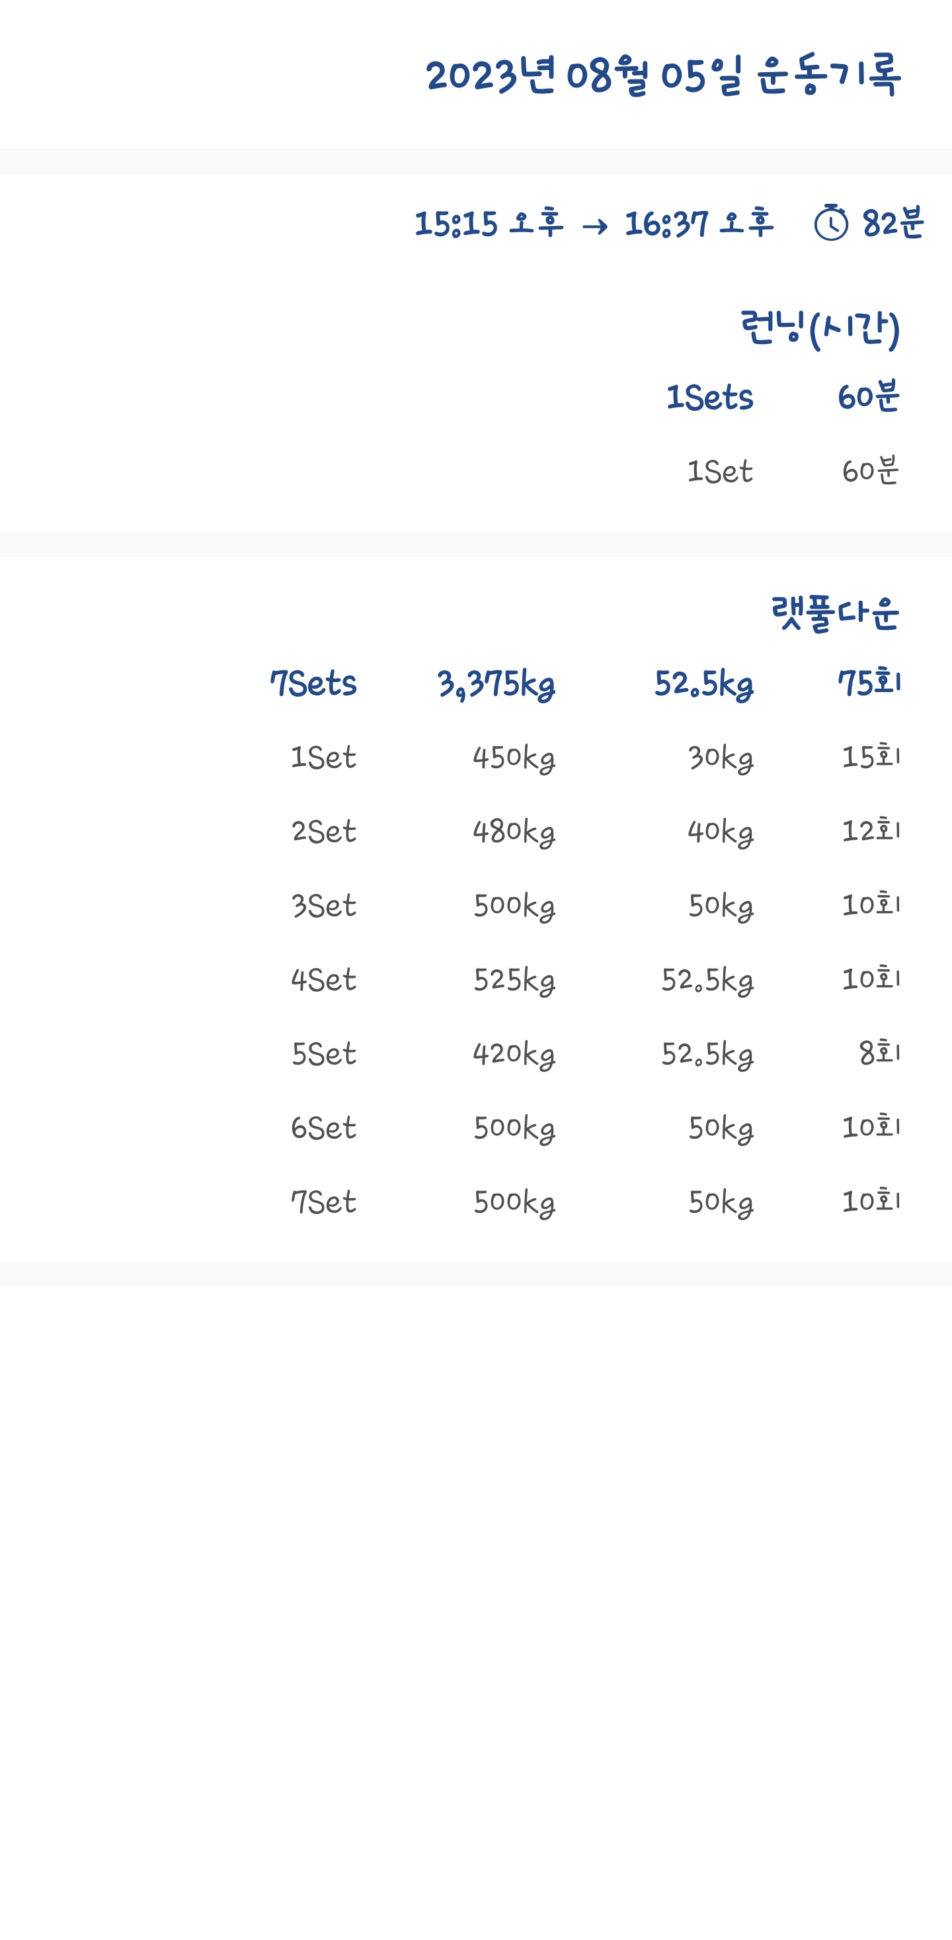952x1940 pixels.
Task: Click the 525kg volume in the 4Set row
Action: click(x=514, y=980)
